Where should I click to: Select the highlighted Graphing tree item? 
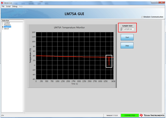(8, 27)
